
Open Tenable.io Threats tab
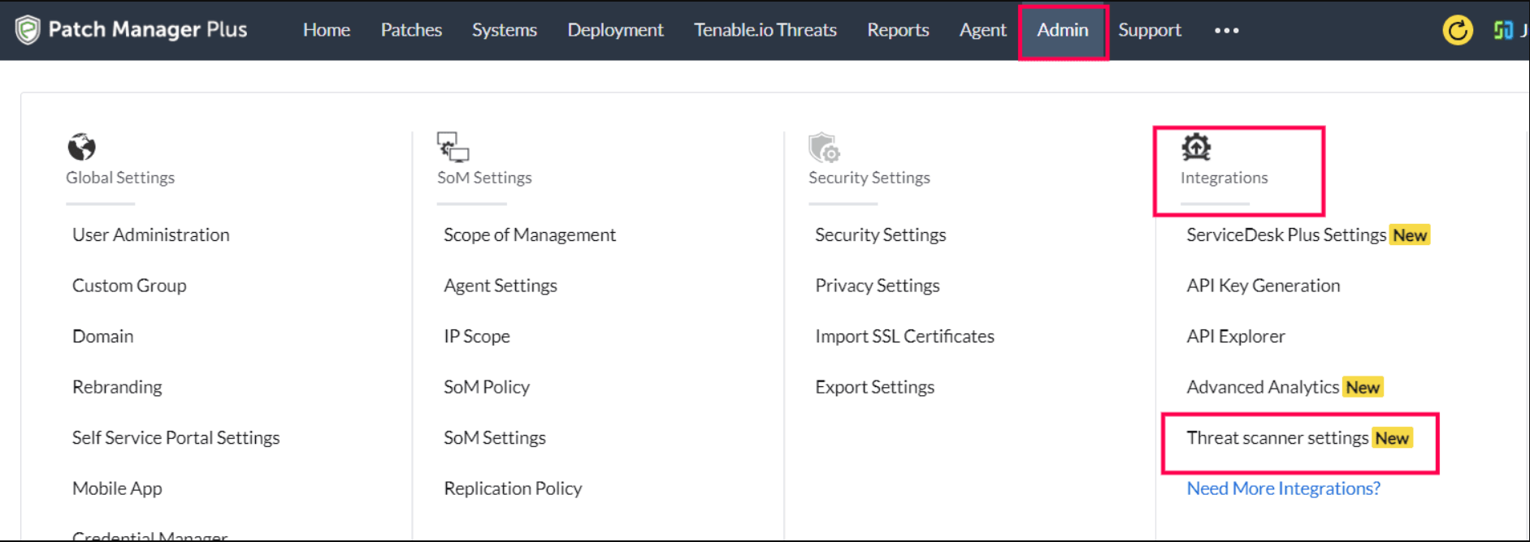765,31
